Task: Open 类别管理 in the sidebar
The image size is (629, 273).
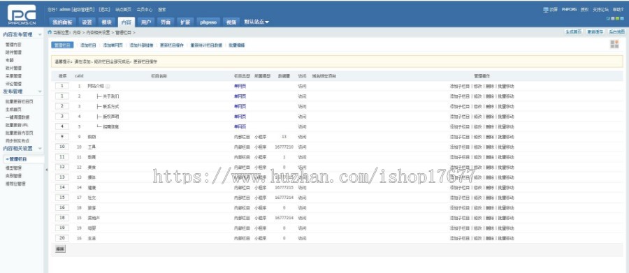Action: [x=14, y=176]
